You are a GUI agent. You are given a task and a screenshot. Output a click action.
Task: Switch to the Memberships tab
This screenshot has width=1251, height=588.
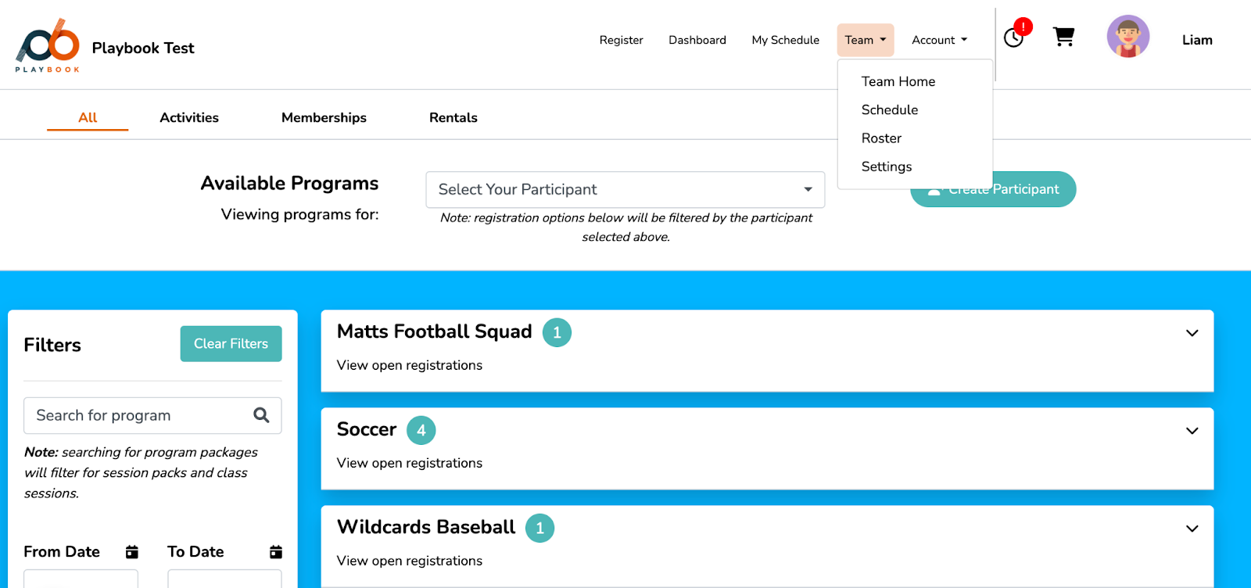coord(324,117)
